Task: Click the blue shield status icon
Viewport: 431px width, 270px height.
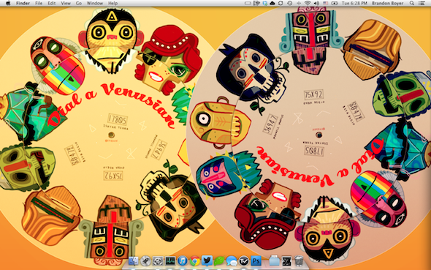Action: pos(265,4)
